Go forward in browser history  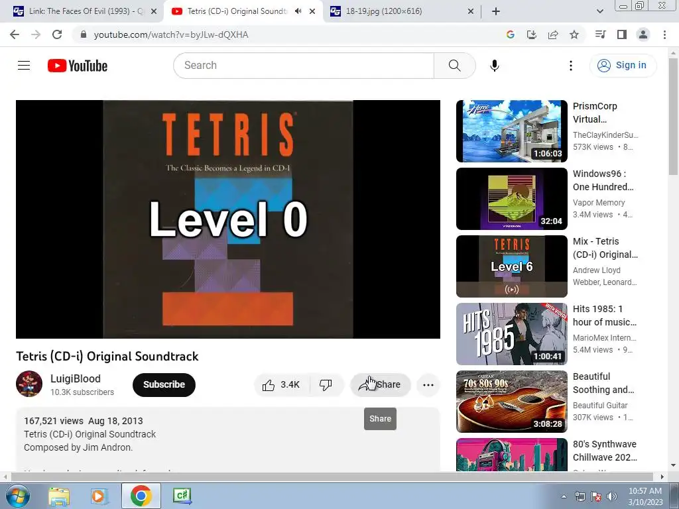36,34
